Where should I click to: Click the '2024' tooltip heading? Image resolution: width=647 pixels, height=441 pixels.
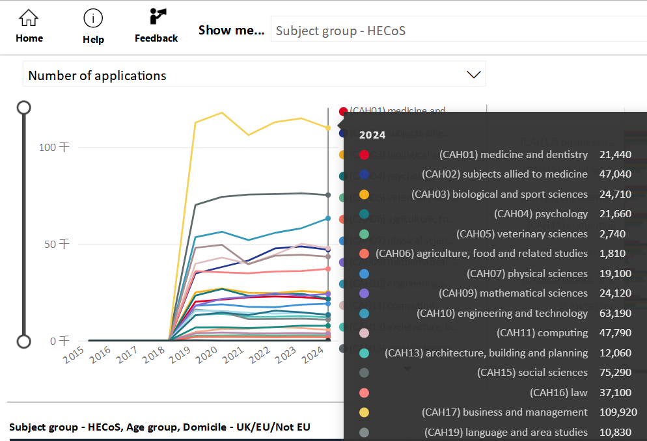(372, 135)
